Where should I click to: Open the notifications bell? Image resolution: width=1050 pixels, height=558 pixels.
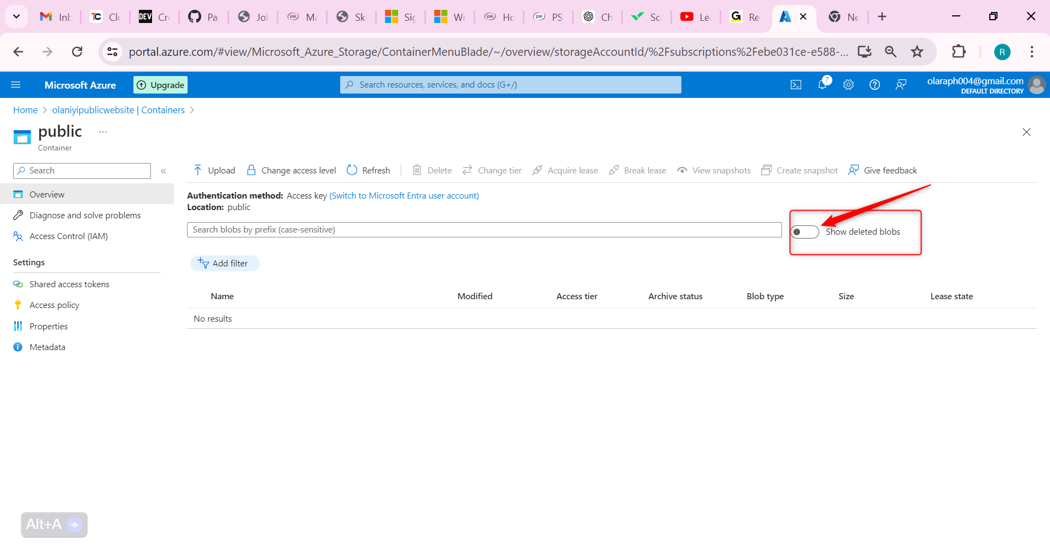[822, 84]
